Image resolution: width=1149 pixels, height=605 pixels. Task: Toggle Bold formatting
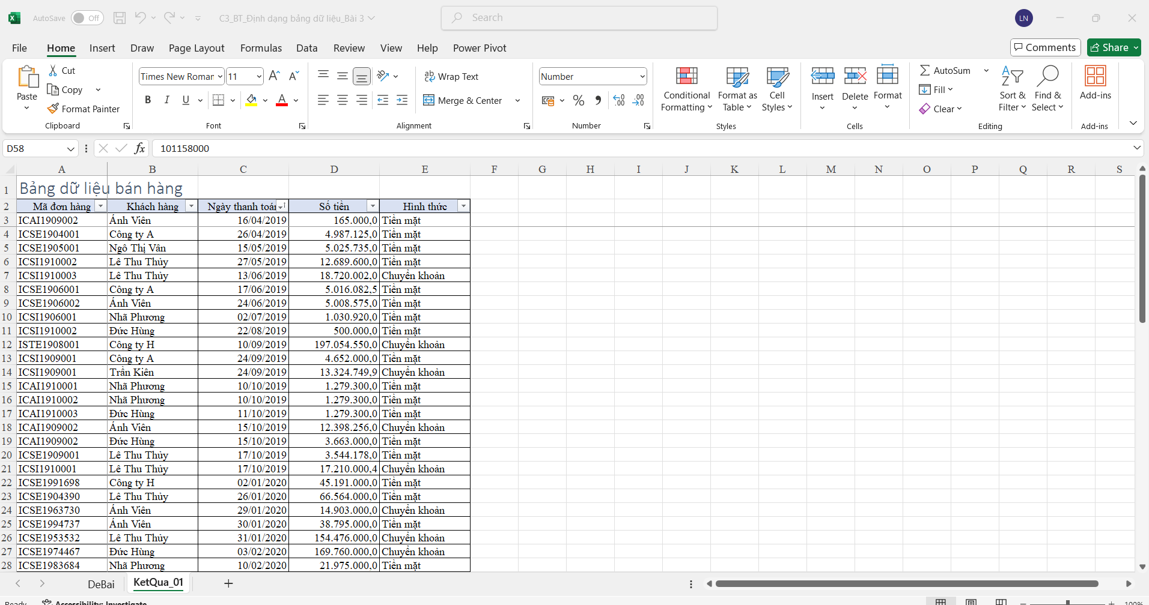tap(148, 100)
